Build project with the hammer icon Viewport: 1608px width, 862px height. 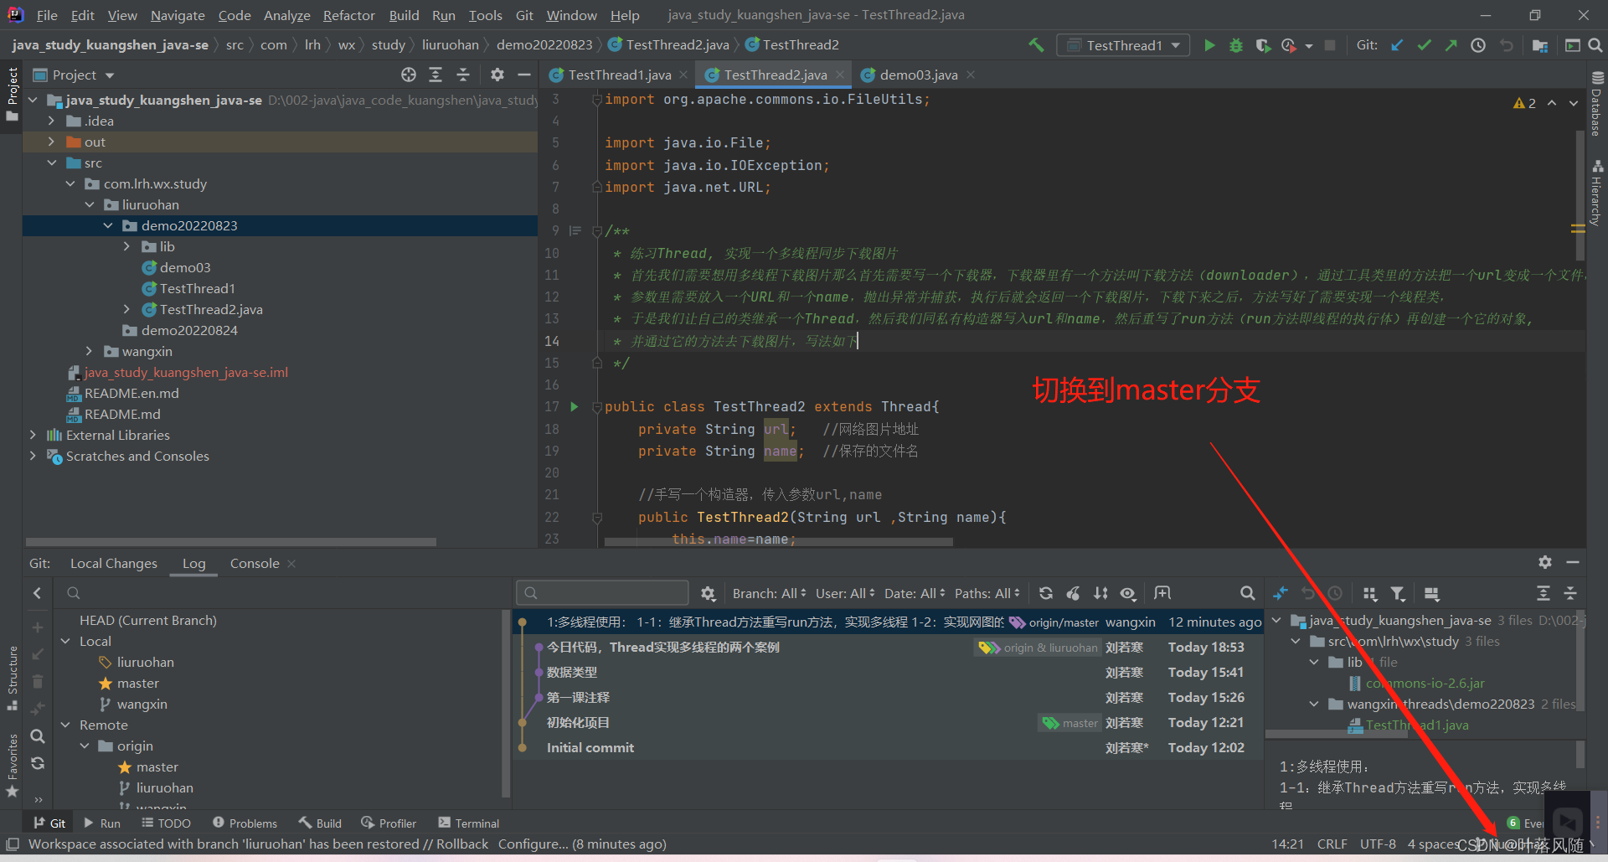tap(1036, 45)
